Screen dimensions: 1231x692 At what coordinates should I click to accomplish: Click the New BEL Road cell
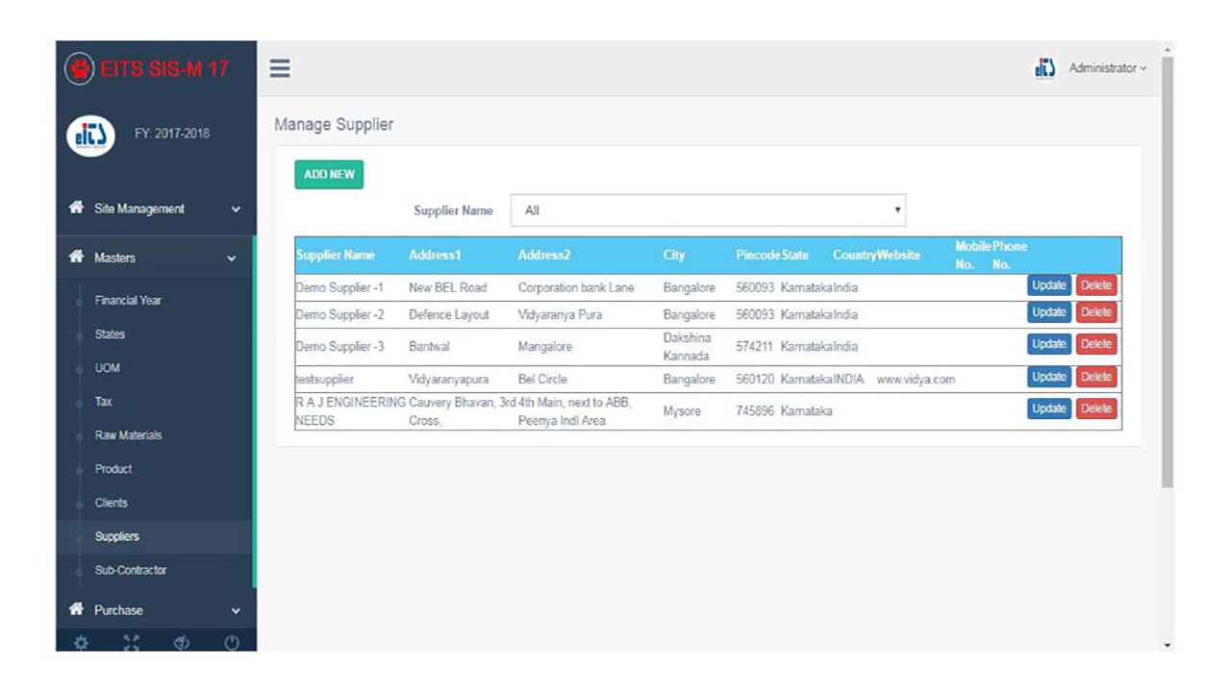tap(447, 287)
